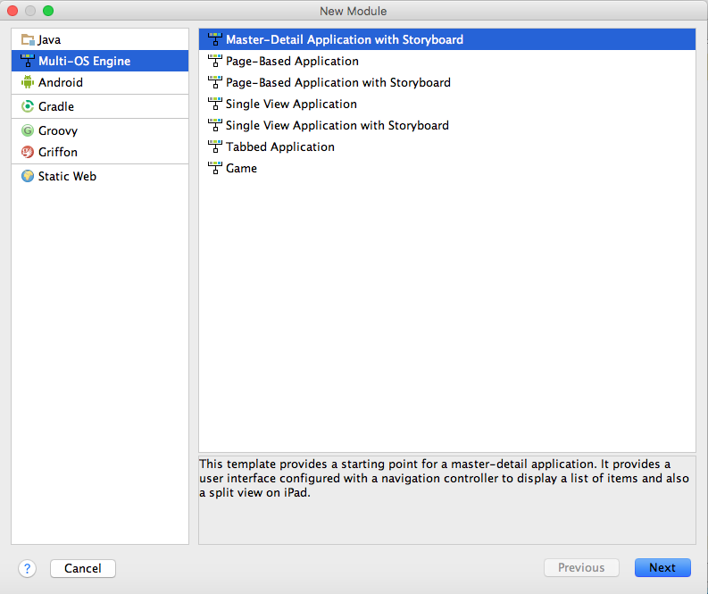708x594 pixels.
Task: Maximize the New Module dialog with green button
Action: (x=48, y=11)
